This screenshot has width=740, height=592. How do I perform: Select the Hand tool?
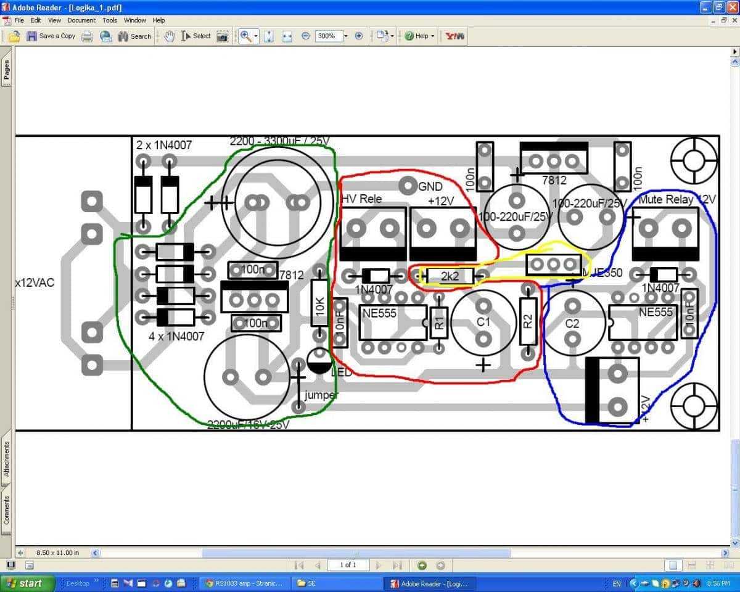(170, 36)
